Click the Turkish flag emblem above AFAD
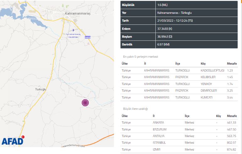The image size is (242, 154). [x=23, y=136]
